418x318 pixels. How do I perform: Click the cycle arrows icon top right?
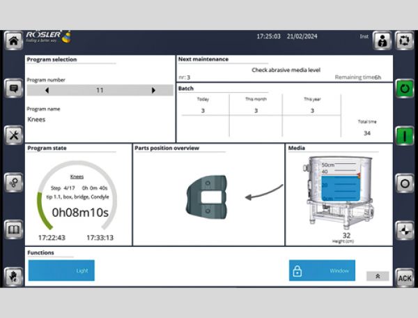(x=404, y=40)
